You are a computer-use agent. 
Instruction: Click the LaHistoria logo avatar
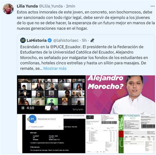point(23,40)
